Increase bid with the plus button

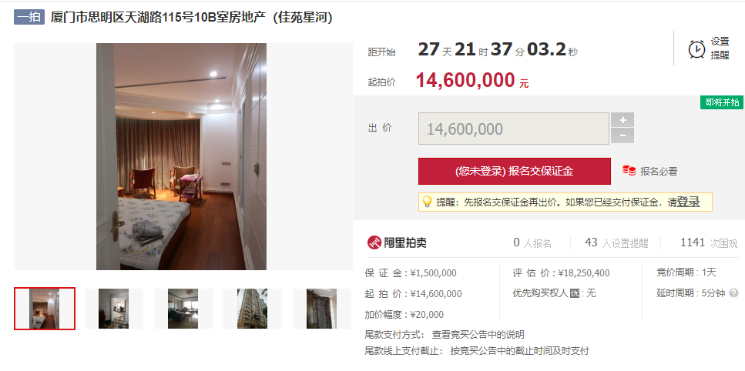[x=623, y=120]
